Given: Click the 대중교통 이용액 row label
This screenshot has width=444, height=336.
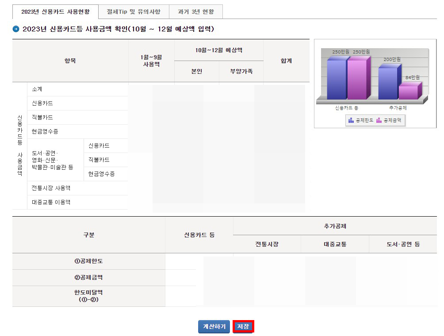Looking at the screenshot, I should pos(51,202).
